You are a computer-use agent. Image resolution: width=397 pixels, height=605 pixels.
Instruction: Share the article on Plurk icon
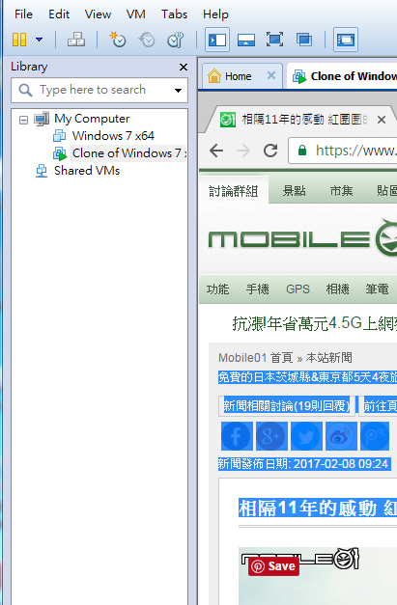(375, 436)
